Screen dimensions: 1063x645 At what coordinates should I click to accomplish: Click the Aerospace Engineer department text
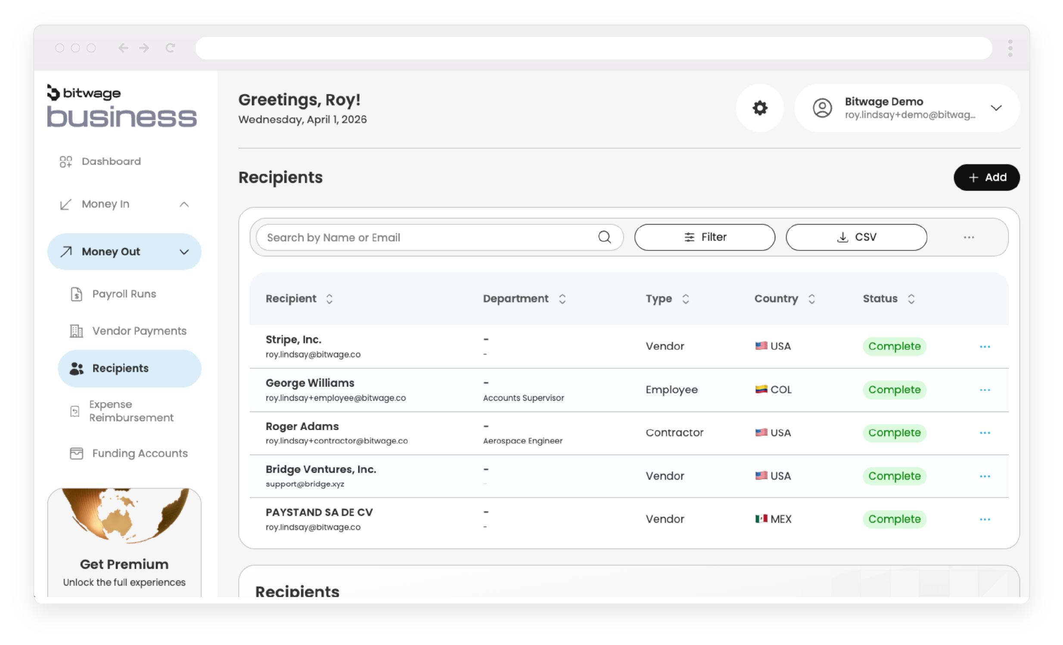click(x=522, y=440)
